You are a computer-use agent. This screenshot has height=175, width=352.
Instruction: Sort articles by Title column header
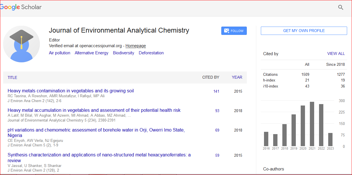point(12,77)
